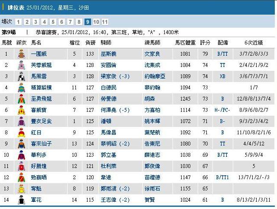The width and height of the screenshot is (277, 209).
Task: Click jockey name 巫斯義
Action: [x=108, y=54]
